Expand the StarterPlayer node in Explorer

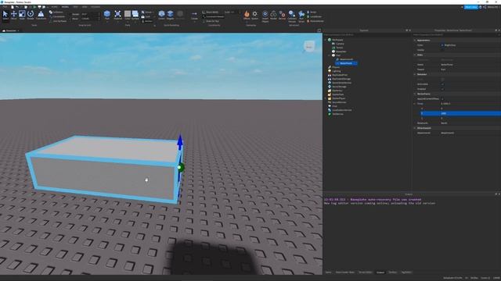pos(326,98)
